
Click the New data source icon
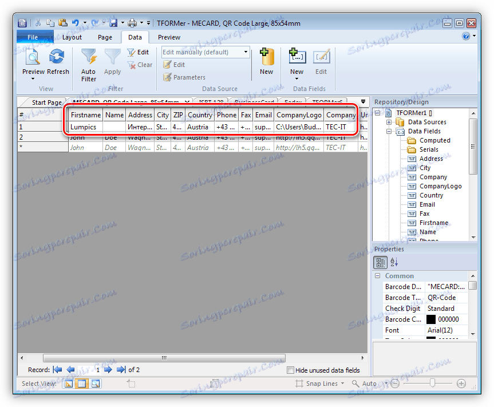[x=267, y=57]
